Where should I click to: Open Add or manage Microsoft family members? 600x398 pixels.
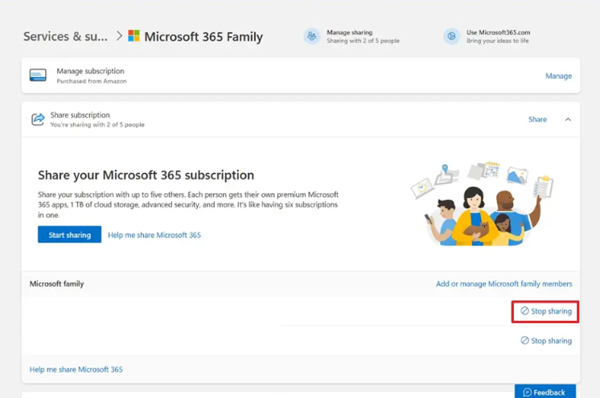(504, 284)
